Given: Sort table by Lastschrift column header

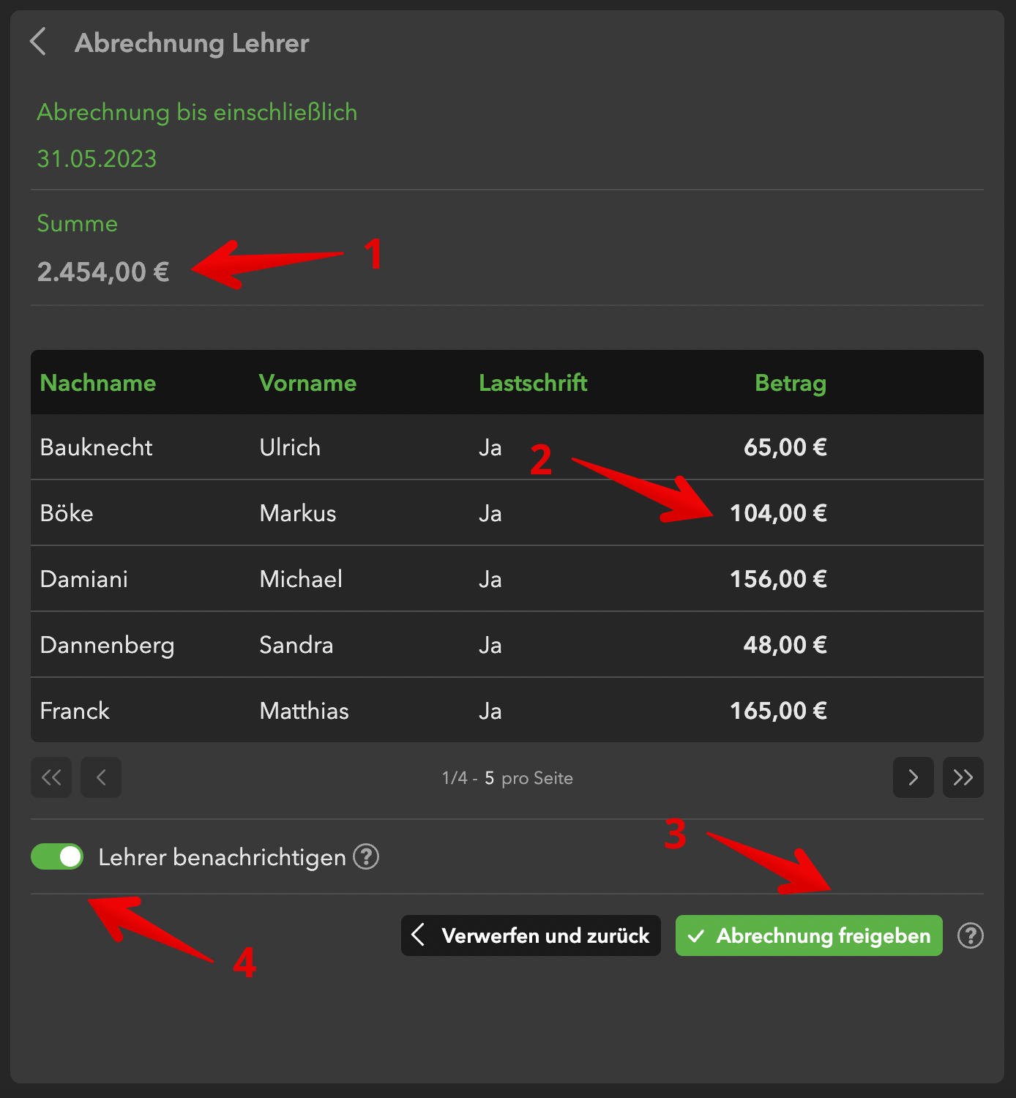Looking at the screenshot, I should (x=533, y=383).
